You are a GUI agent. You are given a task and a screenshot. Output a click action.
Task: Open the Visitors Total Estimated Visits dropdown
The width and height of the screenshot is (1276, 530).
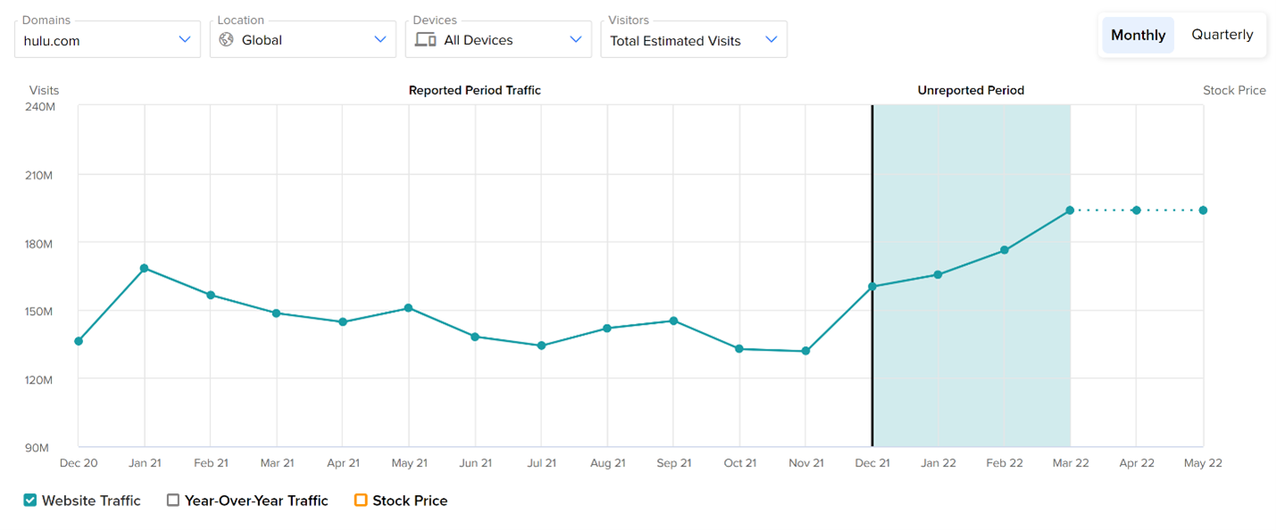tap(694, 40)
